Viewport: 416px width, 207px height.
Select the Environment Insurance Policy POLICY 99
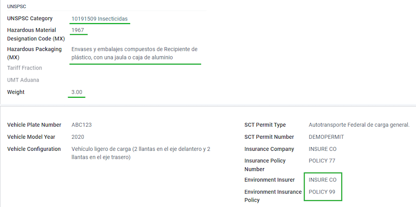322,191
